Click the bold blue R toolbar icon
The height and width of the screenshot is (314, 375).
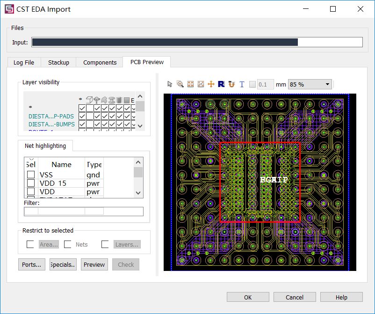tap(221, 84)
